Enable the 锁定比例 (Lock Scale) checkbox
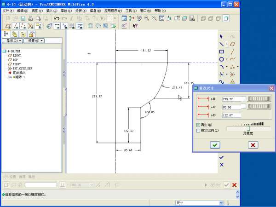 click(198, 130)
